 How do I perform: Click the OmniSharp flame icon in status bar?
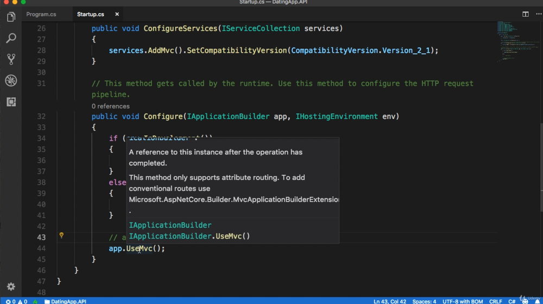(35, 301)
